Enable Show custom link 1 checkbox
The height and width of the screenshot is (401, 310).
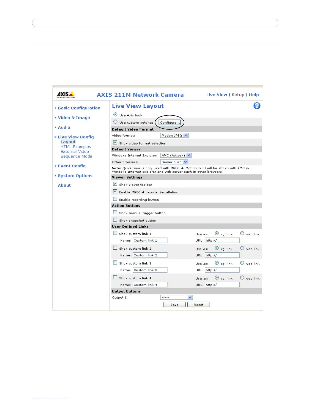[x=115, y=233]
